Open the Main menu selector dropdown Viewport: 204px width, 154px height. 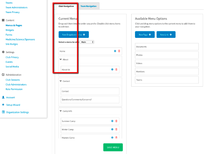[x=87, y=42]
